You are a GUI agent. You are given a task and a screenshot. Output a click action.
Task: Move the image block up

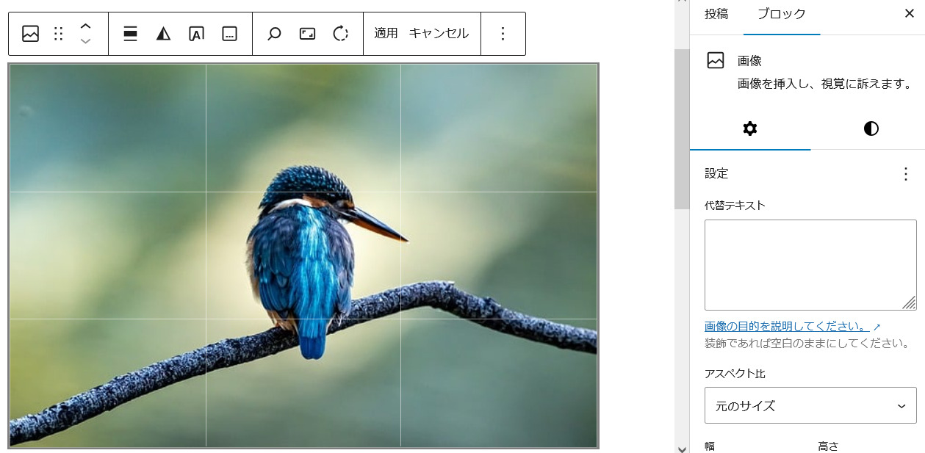[x=85, y=26]
